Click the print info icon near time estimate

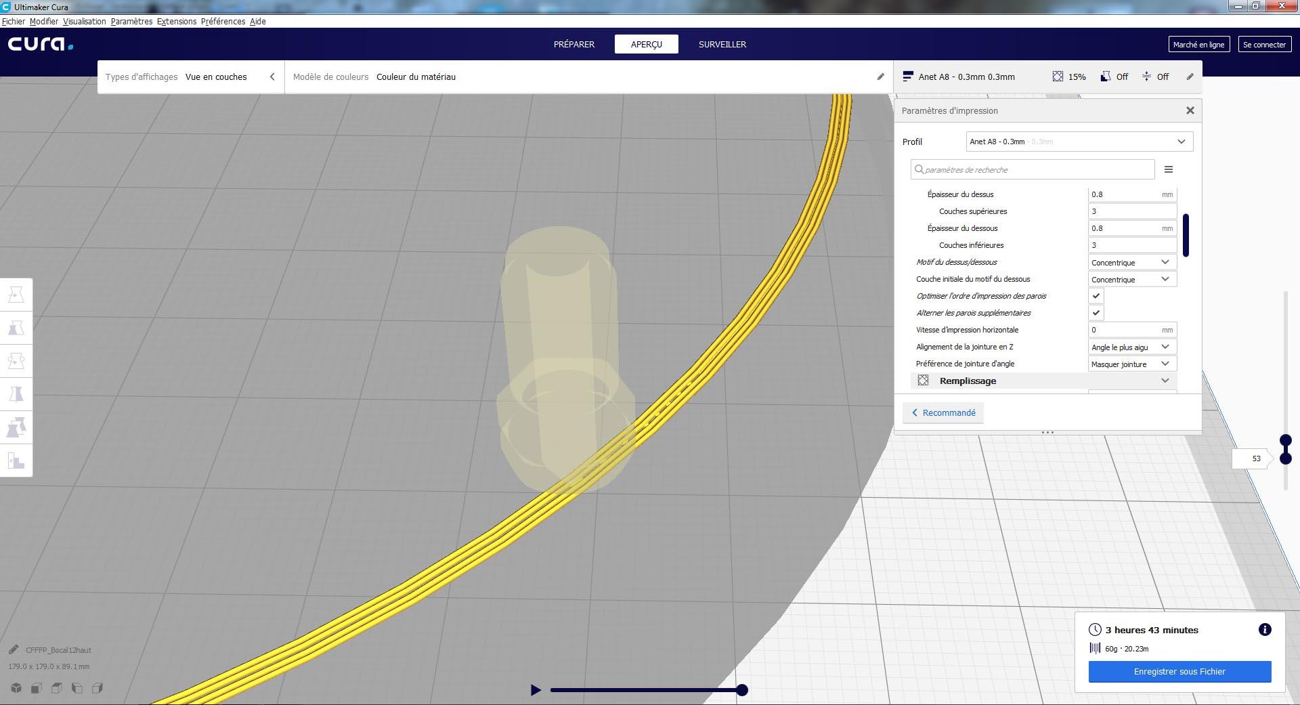(1264, 630)
